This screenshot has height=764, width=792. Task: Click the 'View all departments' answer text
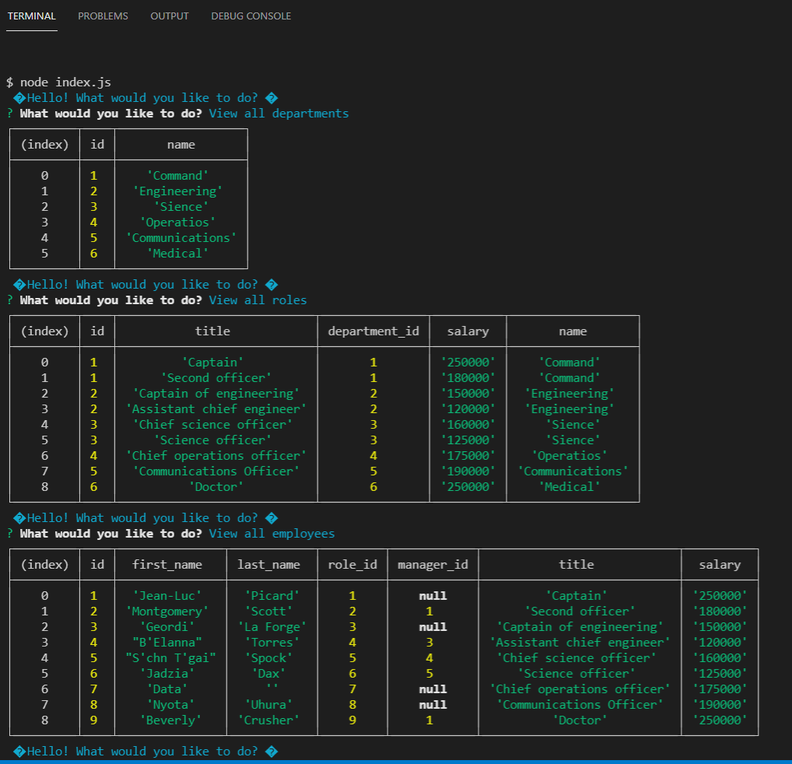(279, 114)
